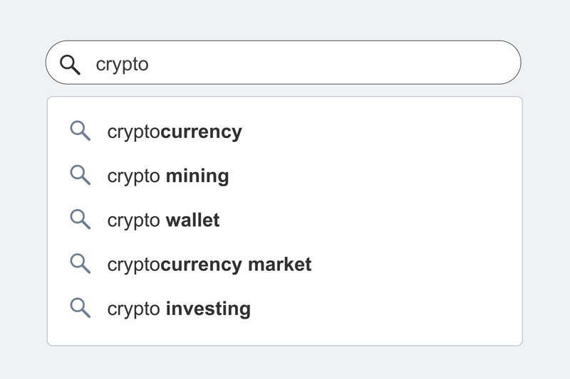Click the gray page background below suggestions

coord(285,363)
